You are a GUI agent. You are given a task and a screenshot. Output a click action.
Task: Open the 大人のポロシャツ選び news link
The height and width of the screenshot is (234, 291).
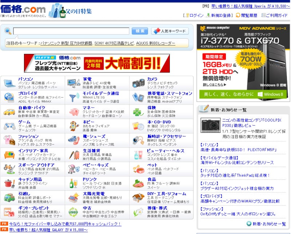pyautogui.click(x=238, y=214)
